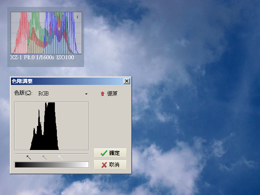Click the colored RGB histogram overlay
This screenshot has width=260, height=195.
pyautogui.click(x=46, y=33)
